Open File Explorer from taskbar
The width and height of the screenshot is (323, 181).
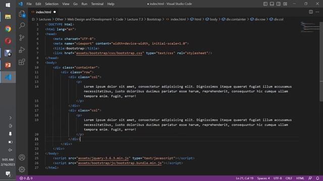(8, 17)
